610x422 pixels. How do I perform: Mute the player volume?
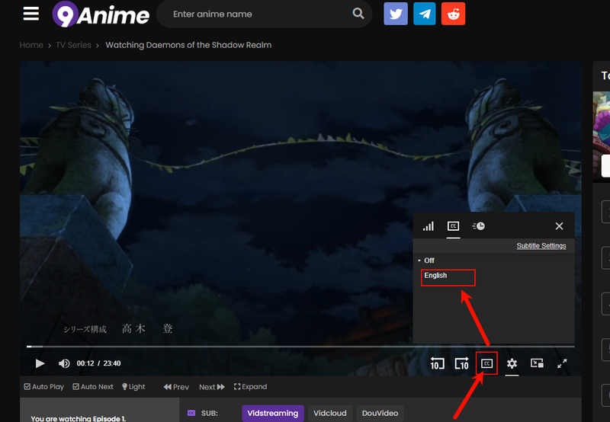pyautogui.click(x=64, y=363)
